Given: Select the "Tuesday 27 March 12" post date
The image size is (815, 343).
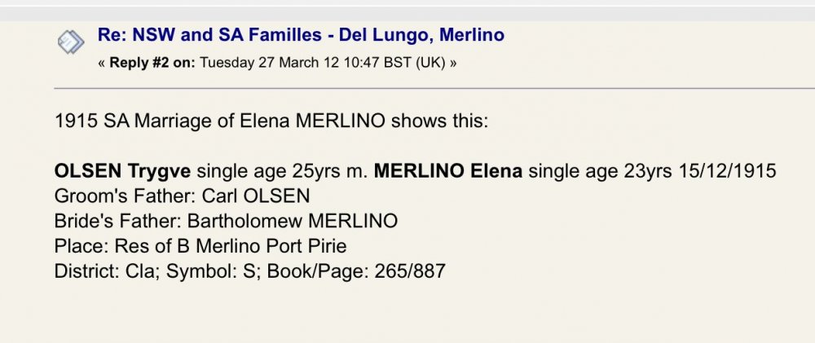Looking at the screenshot, I should pos(269,63).
